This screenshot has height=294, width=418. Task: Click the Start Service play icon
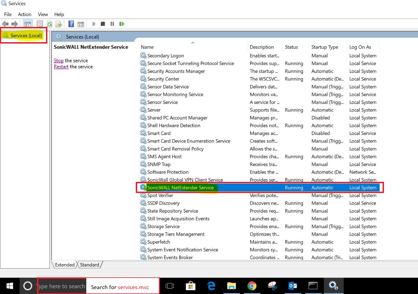tap(94, 24)
